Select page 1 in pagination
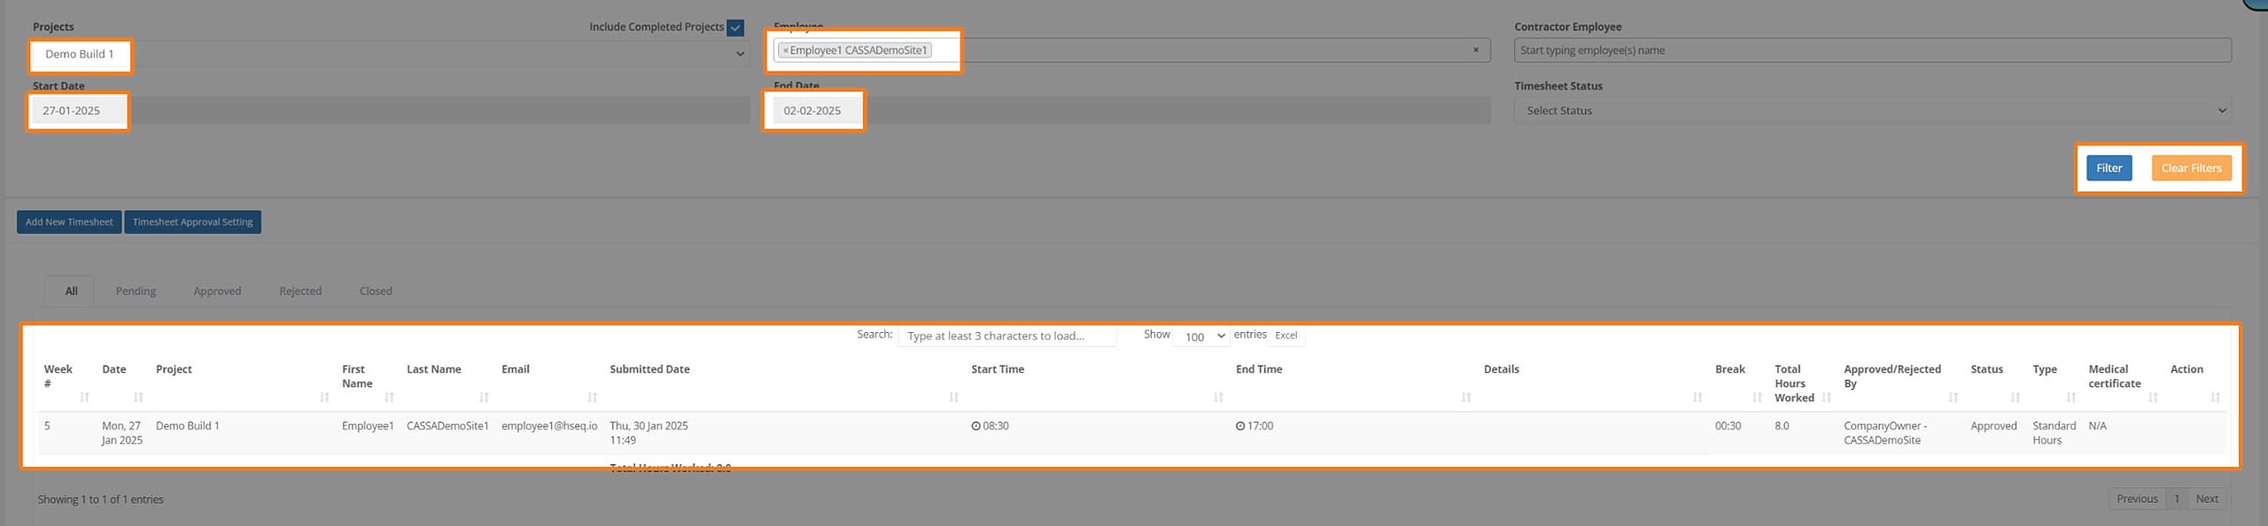 click(x=2177, y=499)
